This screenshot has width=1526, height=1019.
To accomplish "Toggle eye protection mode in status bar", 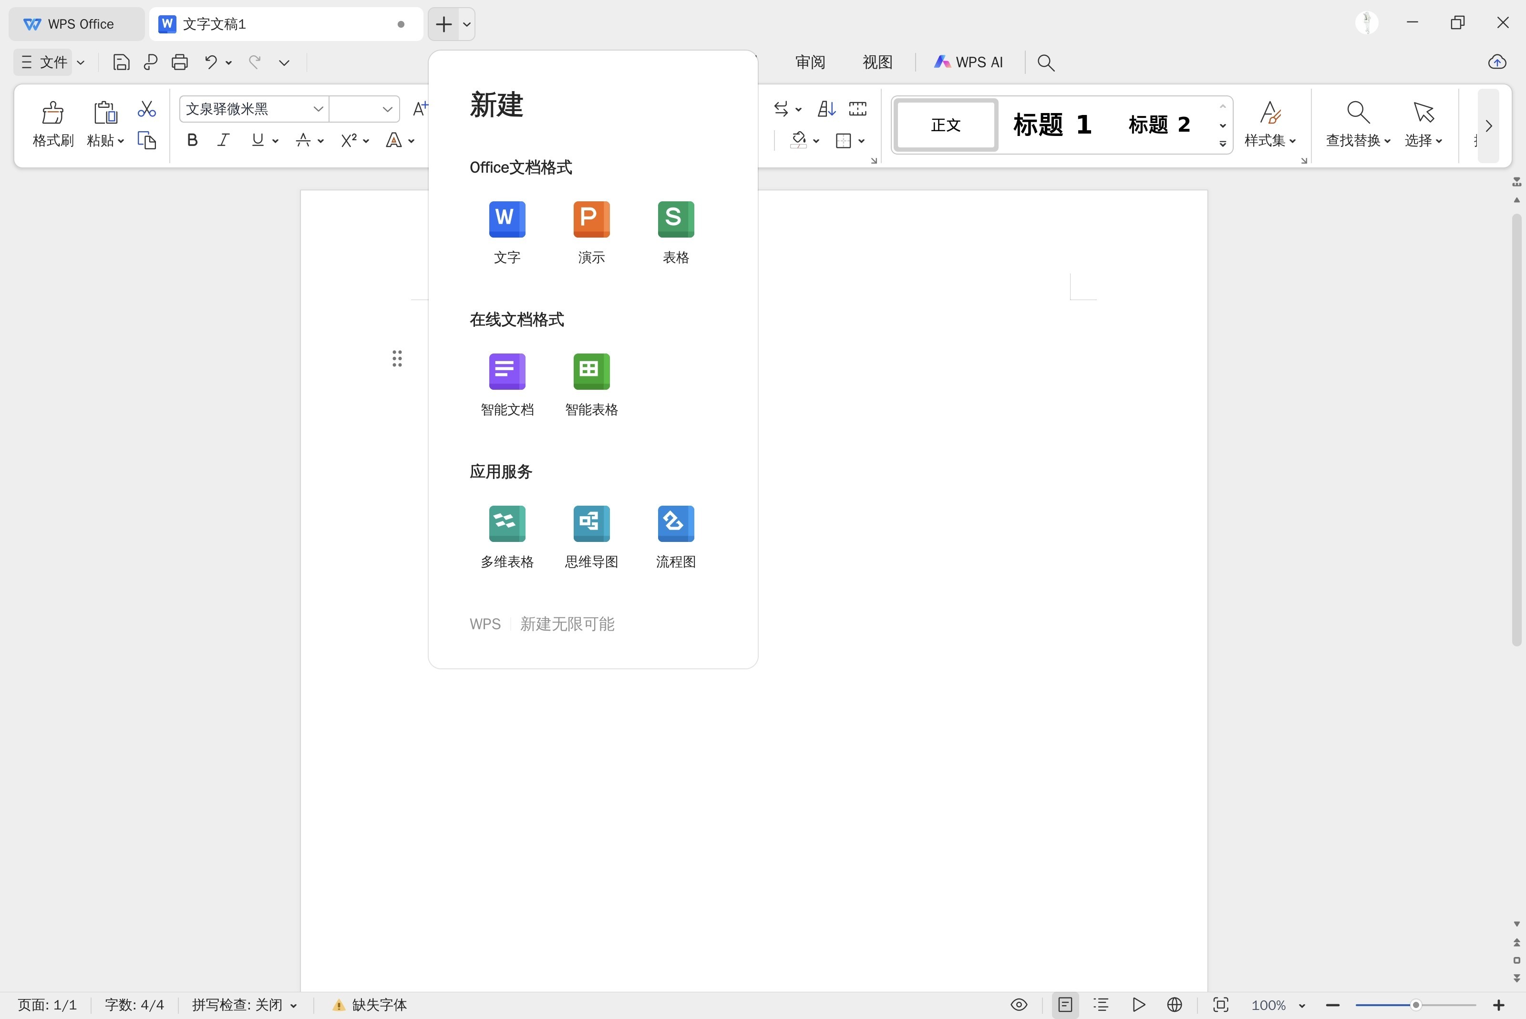I will pos(1019,1005).
